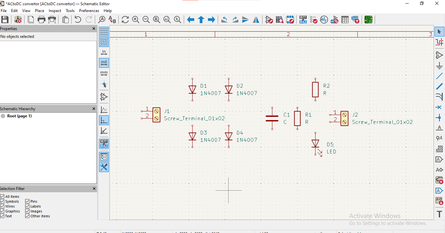The width and height of the screenshot is (445, 233).
Task: Select the Junction placement tool
Action: [x=439, y=118]
